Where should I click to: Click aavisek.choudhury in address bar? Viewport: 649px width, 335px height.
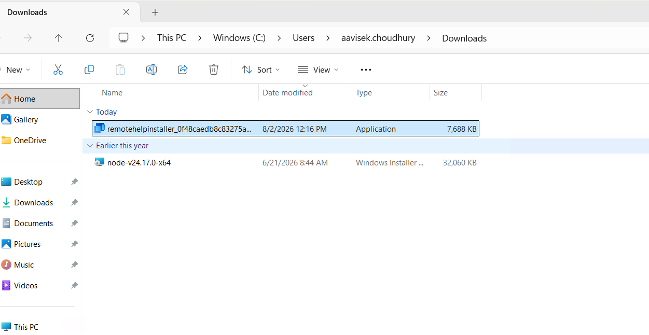(x=378, y=38)
